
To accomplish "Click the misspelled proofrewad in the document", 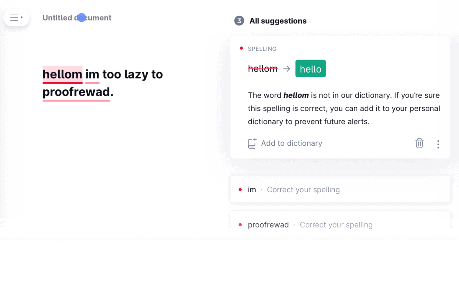I will coord(75,92).
